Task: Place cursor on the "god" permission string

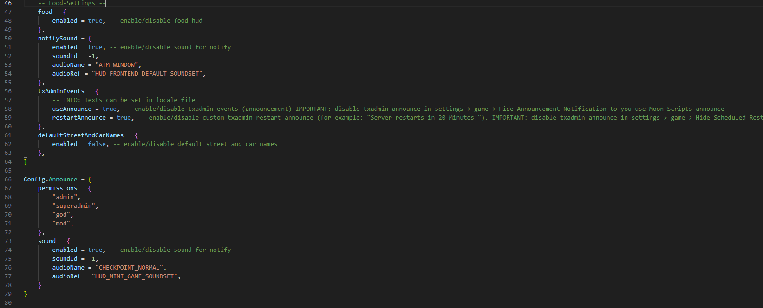Action: (62, 215)
